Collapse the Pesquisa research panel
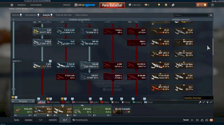 point(23,101)
